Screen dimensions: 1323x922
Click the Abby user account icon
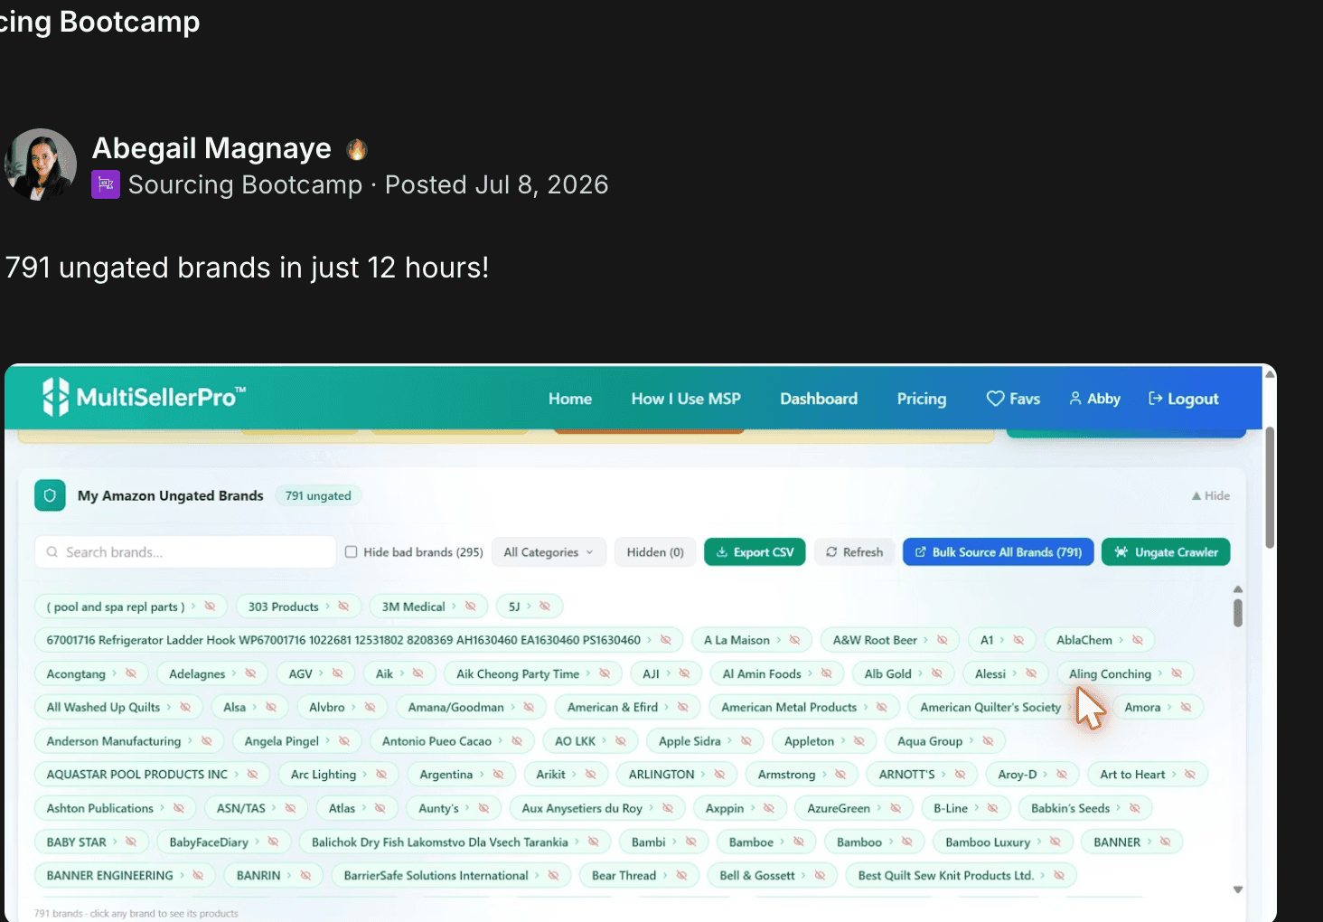1075,399
